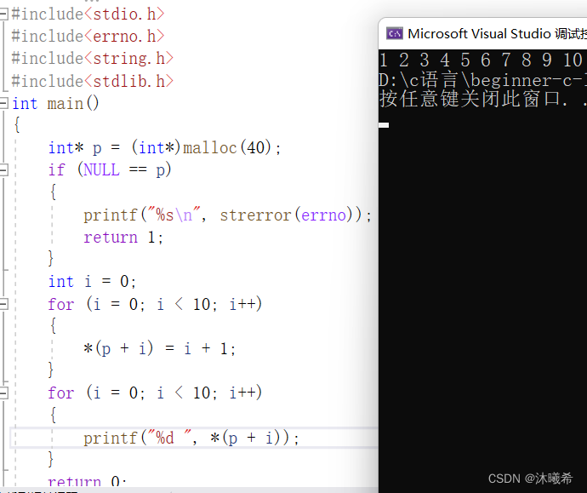Click the int i = 0; declaration
This screenshot has width=587, height=493.
pos(92,282)
